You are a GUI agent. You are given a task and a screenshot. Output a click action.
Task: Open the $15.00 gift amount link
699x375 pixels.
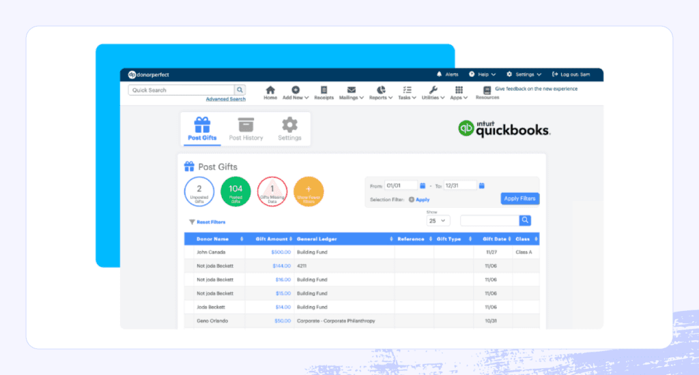point(283,293)
